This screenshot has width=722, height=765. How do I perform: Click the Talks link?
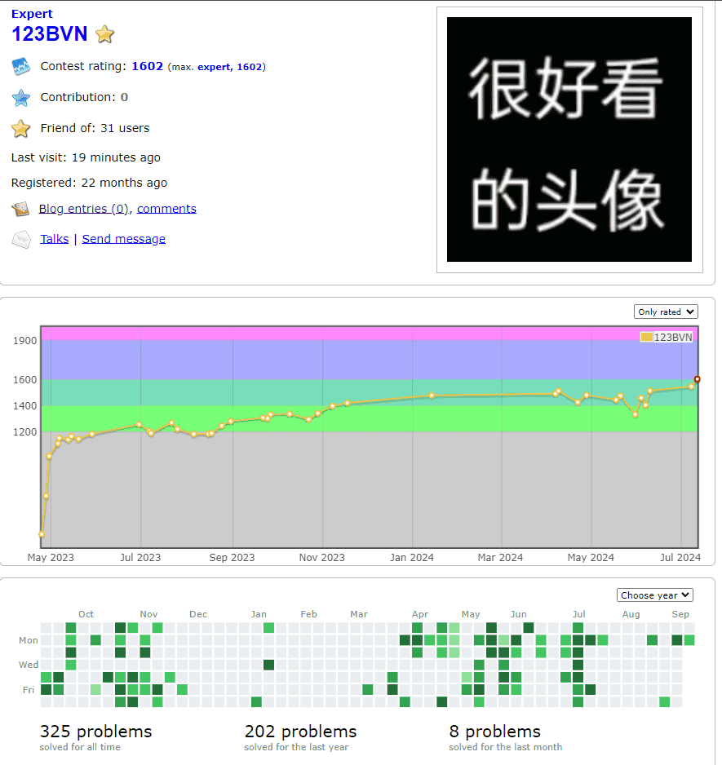pos(54,238)
